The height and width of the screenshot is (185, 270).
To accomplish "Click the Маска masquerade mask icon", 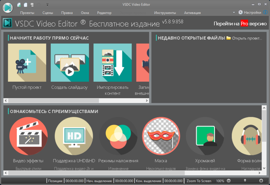I will pyautogui.click(x=161, y=136).
